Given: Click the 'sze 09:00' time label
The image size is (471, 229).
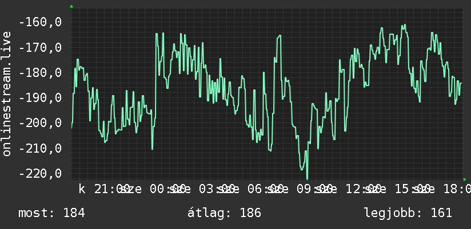Looking at the screenshot, I should click(301, 189).
